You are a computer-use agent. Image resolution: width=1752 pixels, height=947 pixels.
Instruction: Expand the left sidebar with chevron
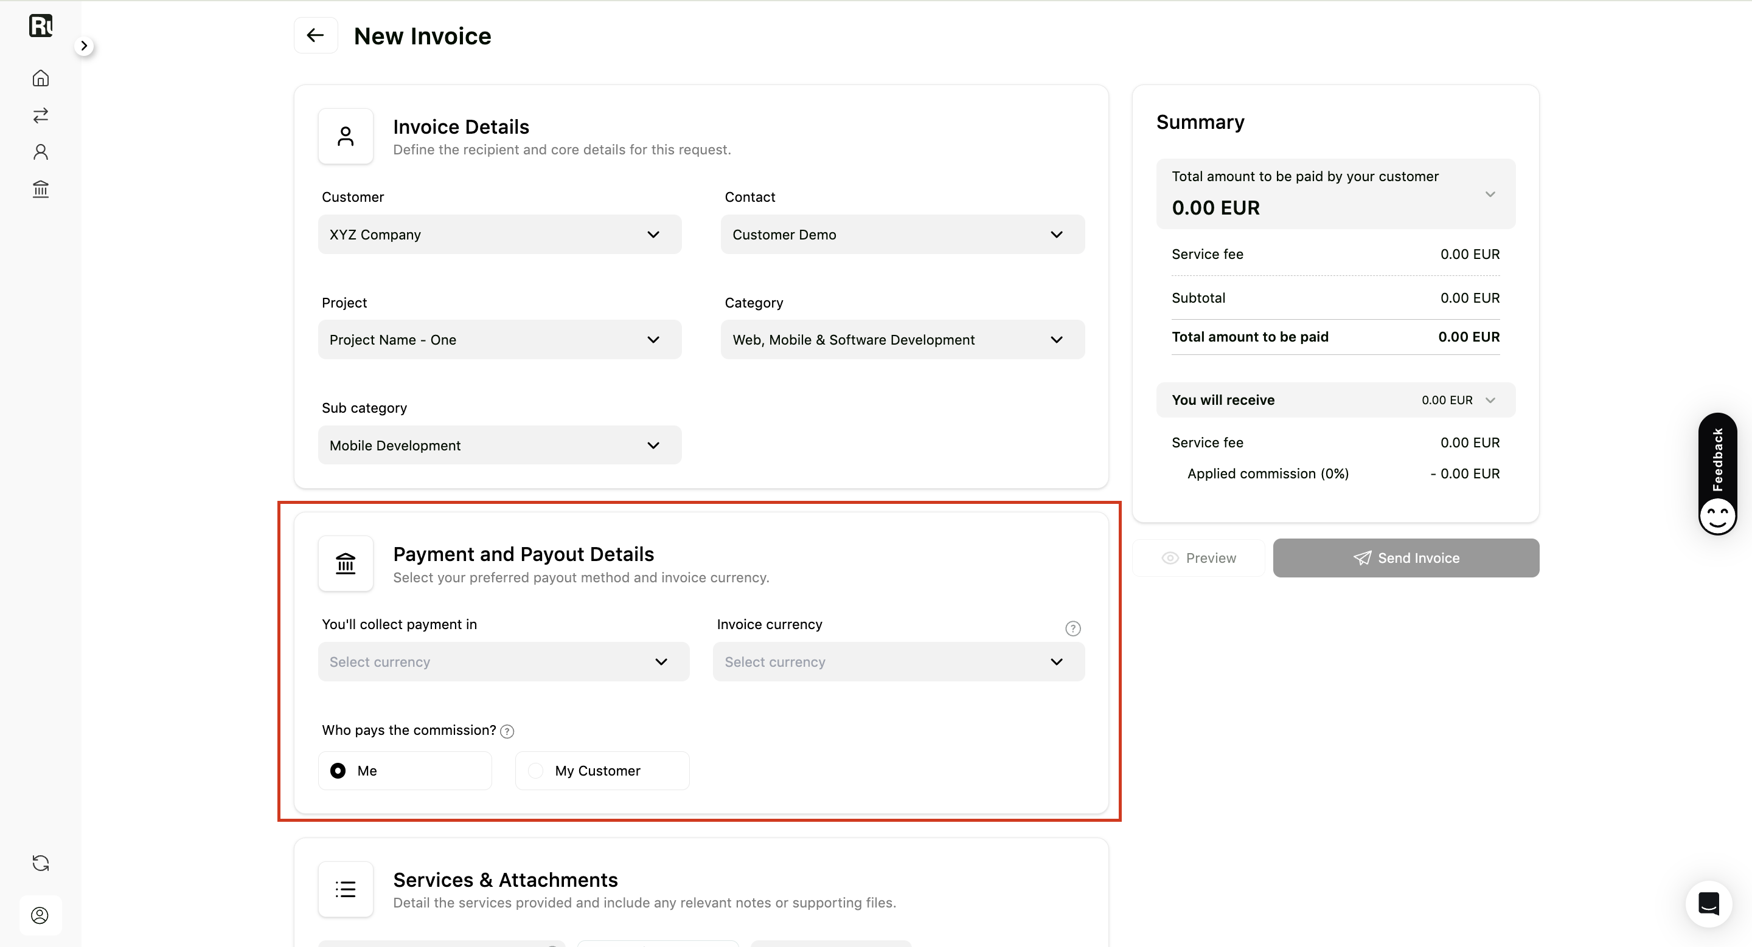[84, 46]
